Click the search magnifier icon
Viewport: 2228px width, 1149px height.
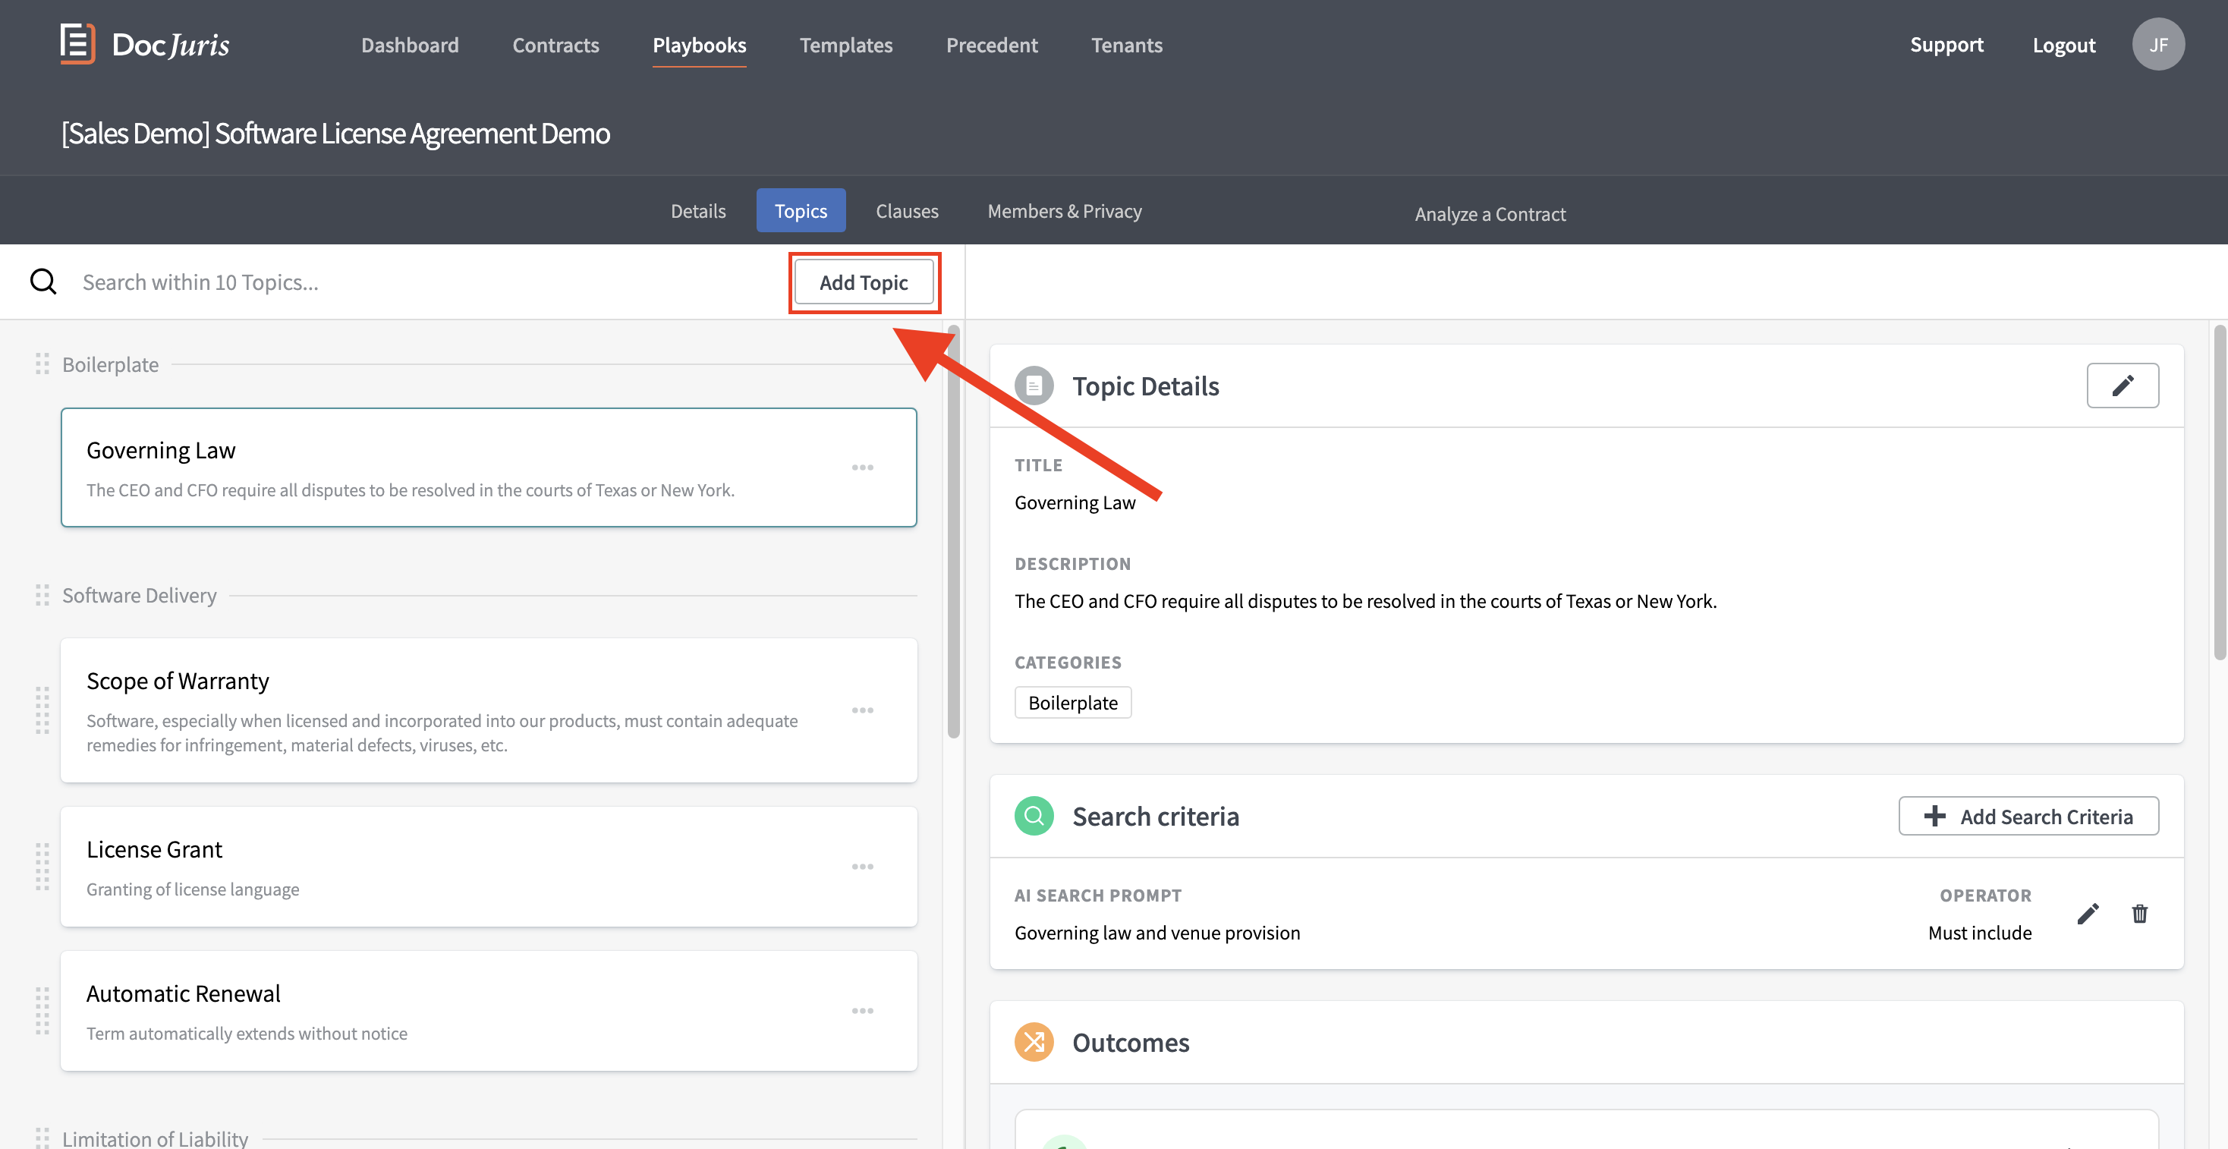43,282
